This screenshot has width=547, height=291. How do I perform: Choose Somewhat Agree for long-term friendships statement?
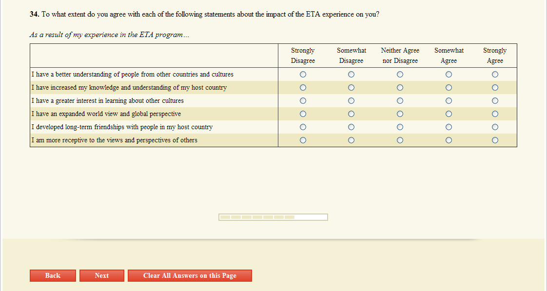coord(449,127)
